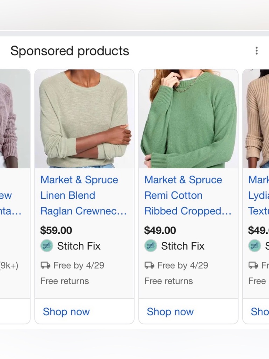This screenshot has width=269, height=359.
Task: Open the Lydia Textured product link
Action: coord(258,195)
